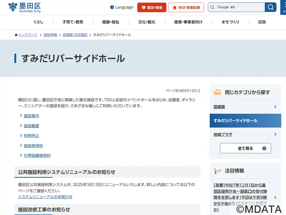This screenshot has height=215, width=286.
Task: Click the page ID text 805512512
Action: tap(191, 91)
